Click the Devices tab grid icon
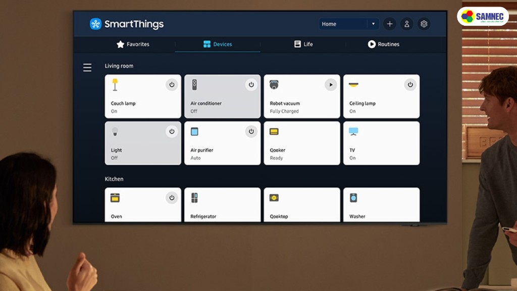517x291 pixels. click(x=206, y=44)
